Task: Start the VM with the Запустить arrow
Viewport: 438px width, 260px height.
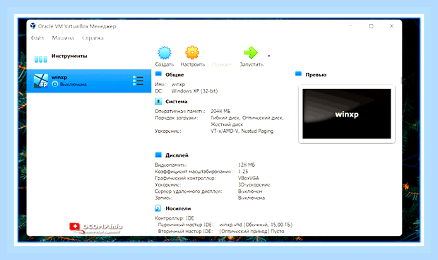Action: (251, 52)
